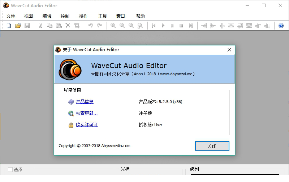Click the Zoom In magnifier icon
289x182 pixels.
[113, 26]
